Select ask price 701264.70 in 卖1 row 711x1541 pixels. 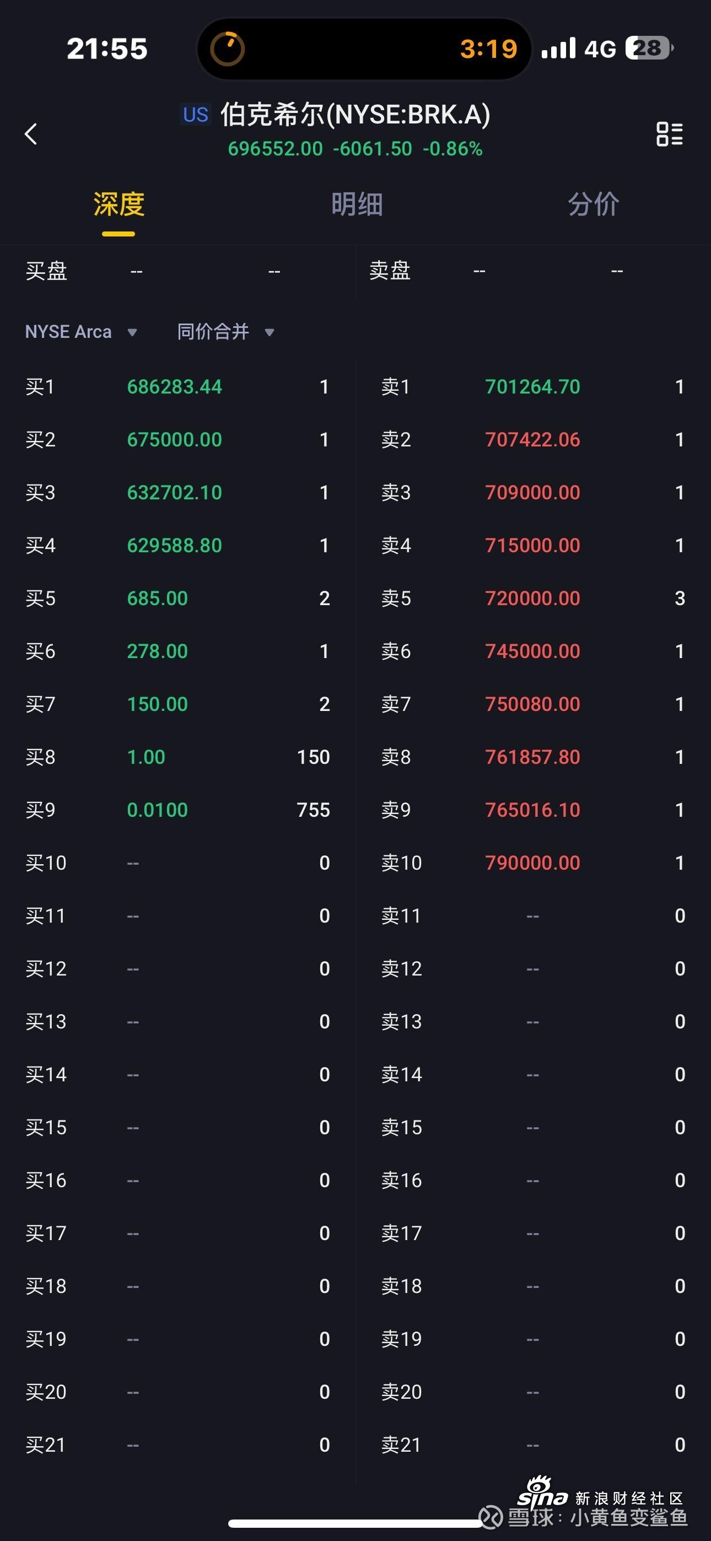point(532,387)
